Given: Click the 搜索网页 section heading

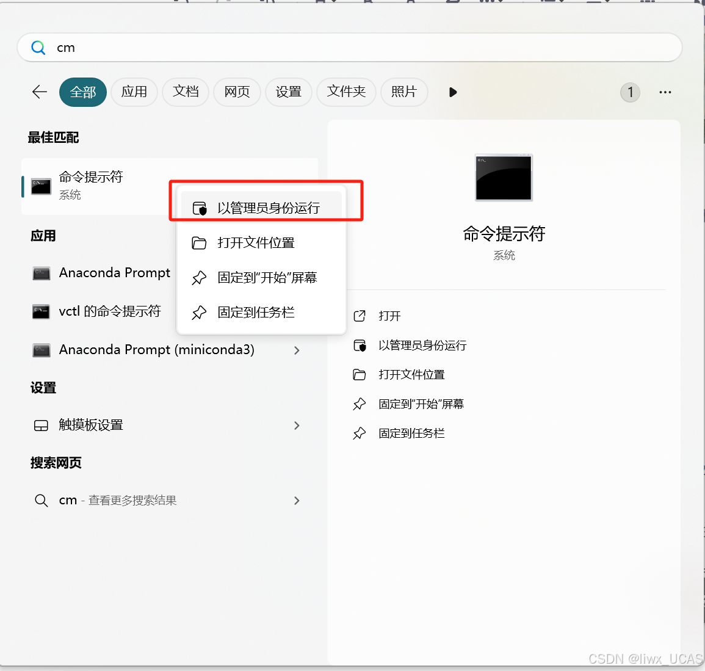Looking at the screenshot, I should click(56, 463).
